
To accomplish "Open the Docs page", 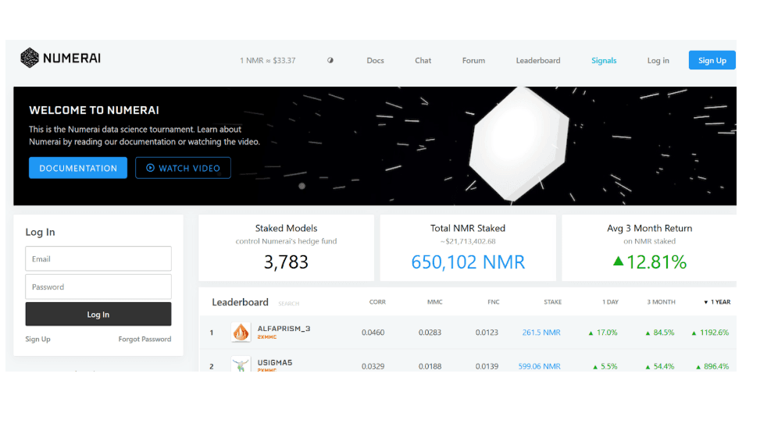I will click(375, 60).
